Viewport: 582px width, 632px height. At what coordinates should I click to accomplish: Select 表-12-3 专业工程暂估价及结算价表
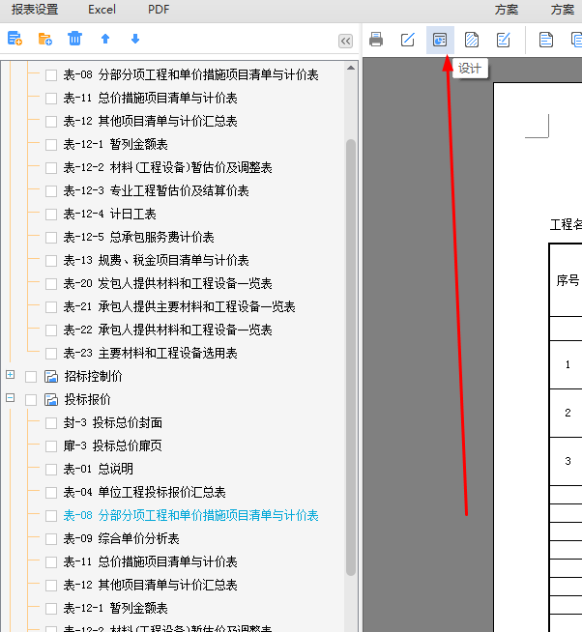click(156, 191)
